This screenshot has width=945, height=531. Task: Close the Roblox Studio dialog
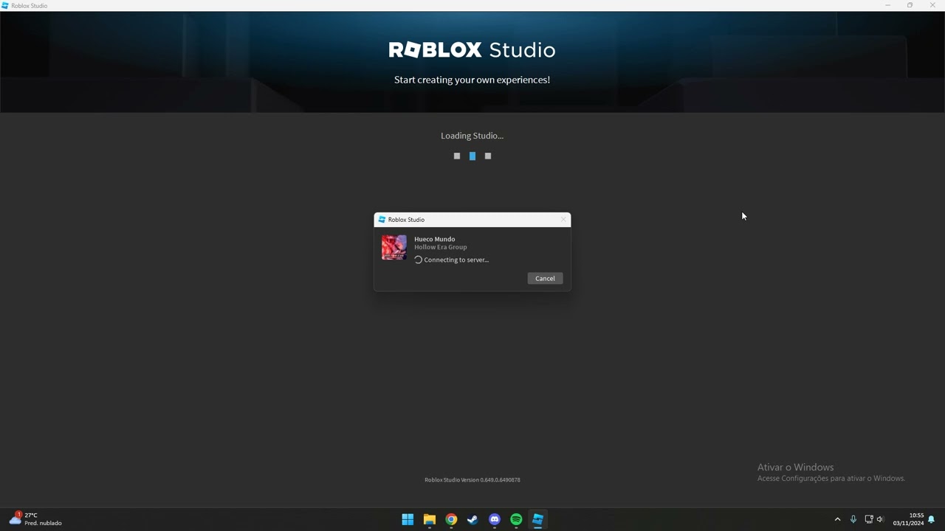(563, 219)
